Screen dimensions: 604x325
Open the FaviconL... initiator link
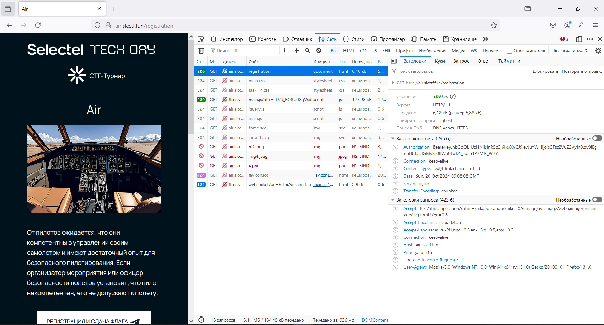[x=323, y=175]
